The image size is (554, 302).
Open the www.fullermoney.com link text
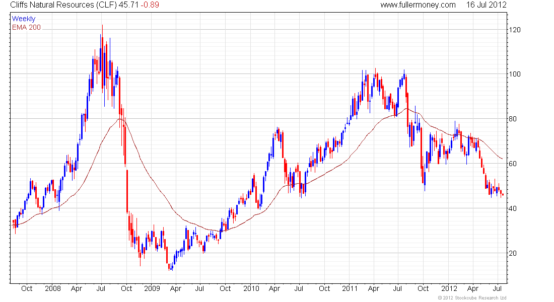418,5
